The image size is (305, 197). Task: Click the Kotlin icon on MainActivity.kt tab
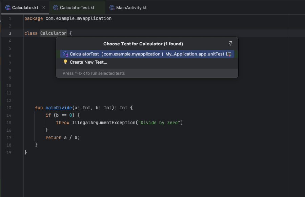(112, 8)
